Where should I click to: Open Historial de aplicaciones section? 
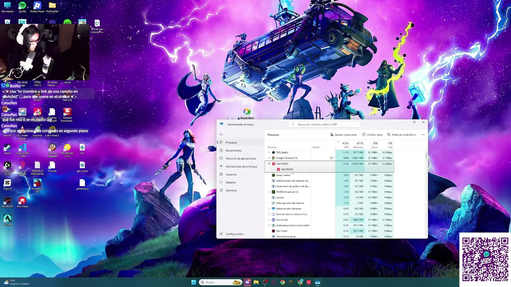241,158
